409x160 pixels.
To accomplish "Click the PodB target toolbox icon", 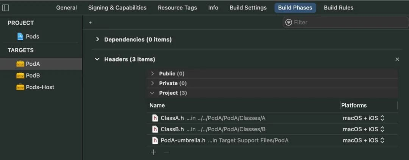I will 20,75.
